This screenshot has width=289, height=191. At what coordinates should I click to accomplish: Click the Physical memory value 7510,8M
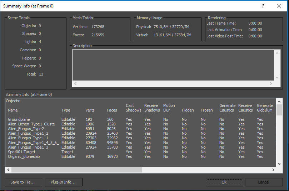161,27
